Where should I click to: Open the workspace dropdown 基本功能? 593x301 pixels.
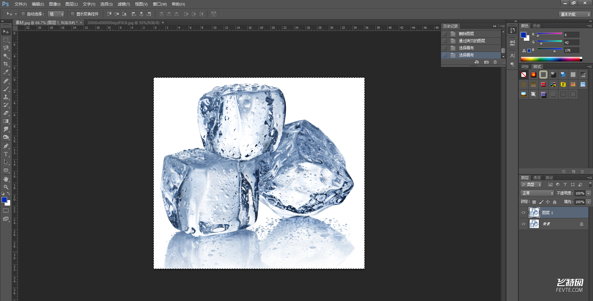point(575,14)
